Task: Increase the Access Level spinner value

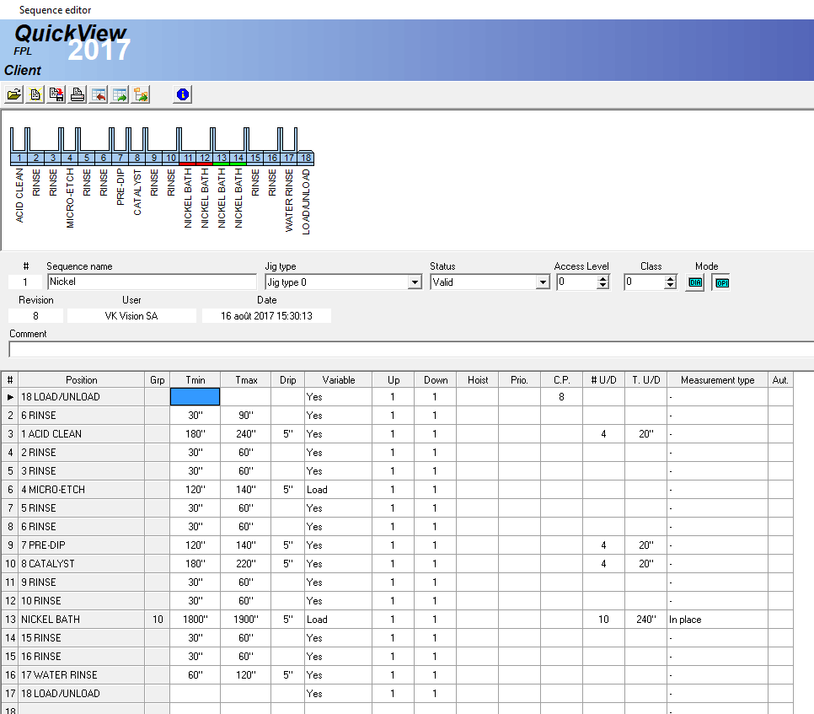Action: tap(602, 279)
